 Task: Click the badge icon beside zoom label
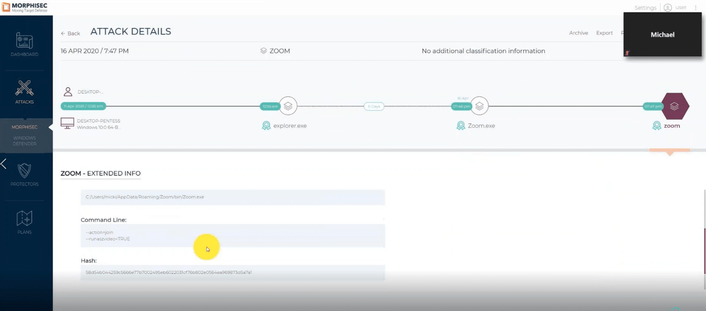(657, 126)
